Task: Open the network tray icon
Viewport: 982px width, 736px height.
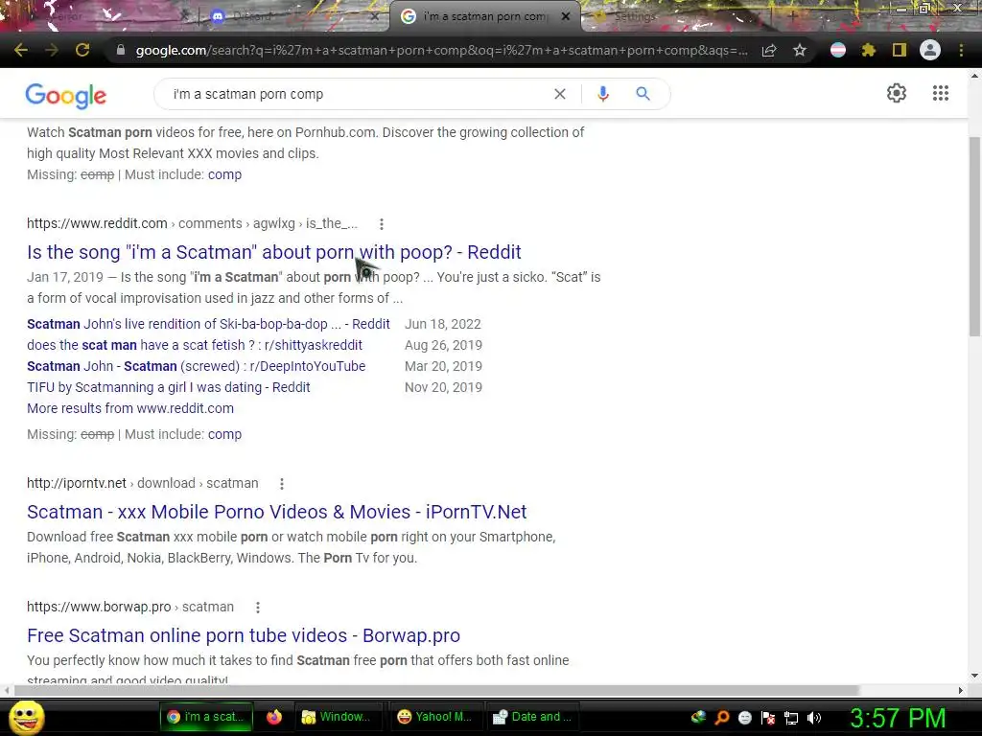Action: [x=791, y=718]
